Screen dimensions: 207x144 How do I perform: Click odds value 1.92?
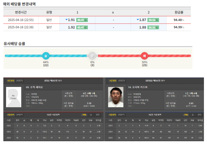pyautogui.click(x=71, y=27)
